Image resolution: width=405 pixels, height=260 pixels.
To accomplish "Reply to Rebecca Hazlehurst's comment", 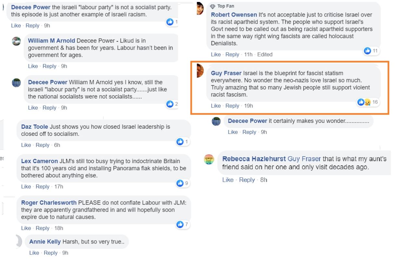I will [247, 180].
